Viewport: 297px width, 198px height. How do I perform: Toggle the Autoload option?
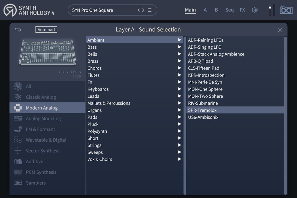[46, 29]
